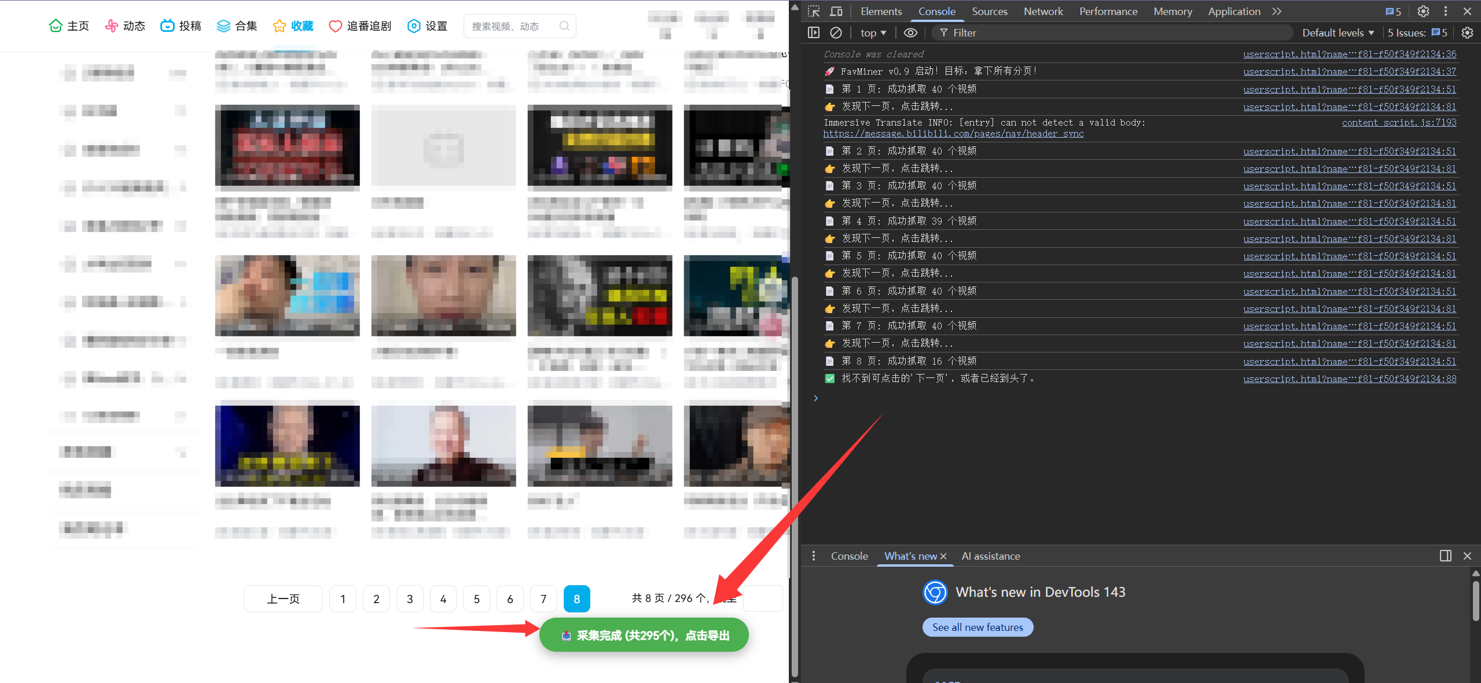Image resolution: width=1481 pixels, height=683 pixels.
Task: Click See all new features button
Action: (977, 627)
